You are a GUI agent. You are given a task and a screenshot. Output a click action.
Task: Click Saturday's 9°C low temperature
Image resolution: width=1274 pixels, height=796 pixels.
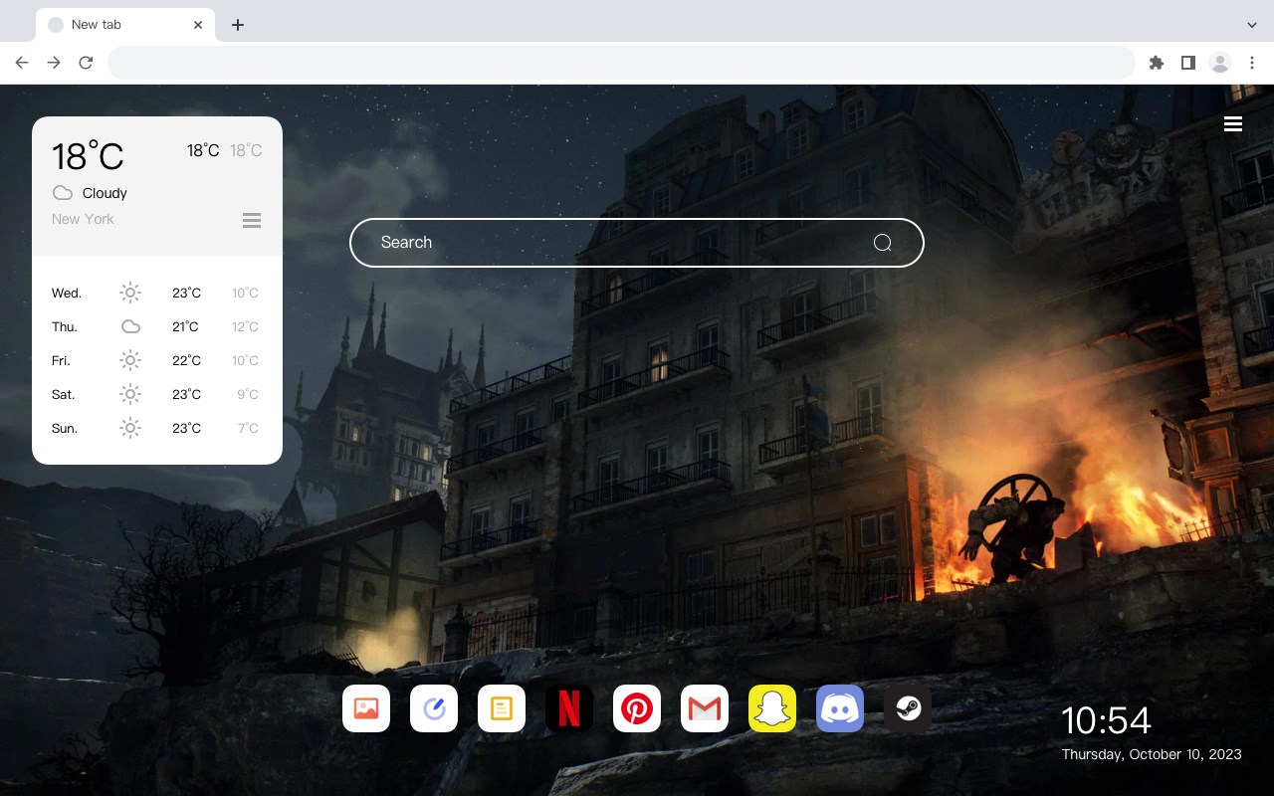point(248,394)
